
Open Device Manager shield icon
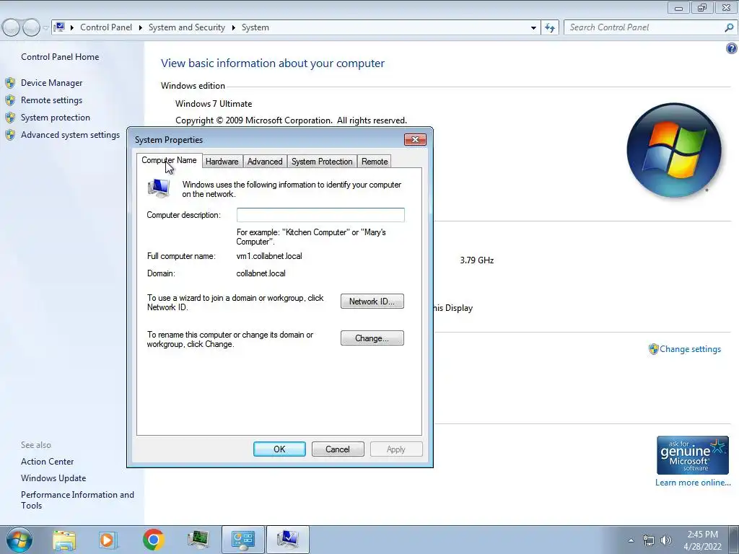pos(10,83)
